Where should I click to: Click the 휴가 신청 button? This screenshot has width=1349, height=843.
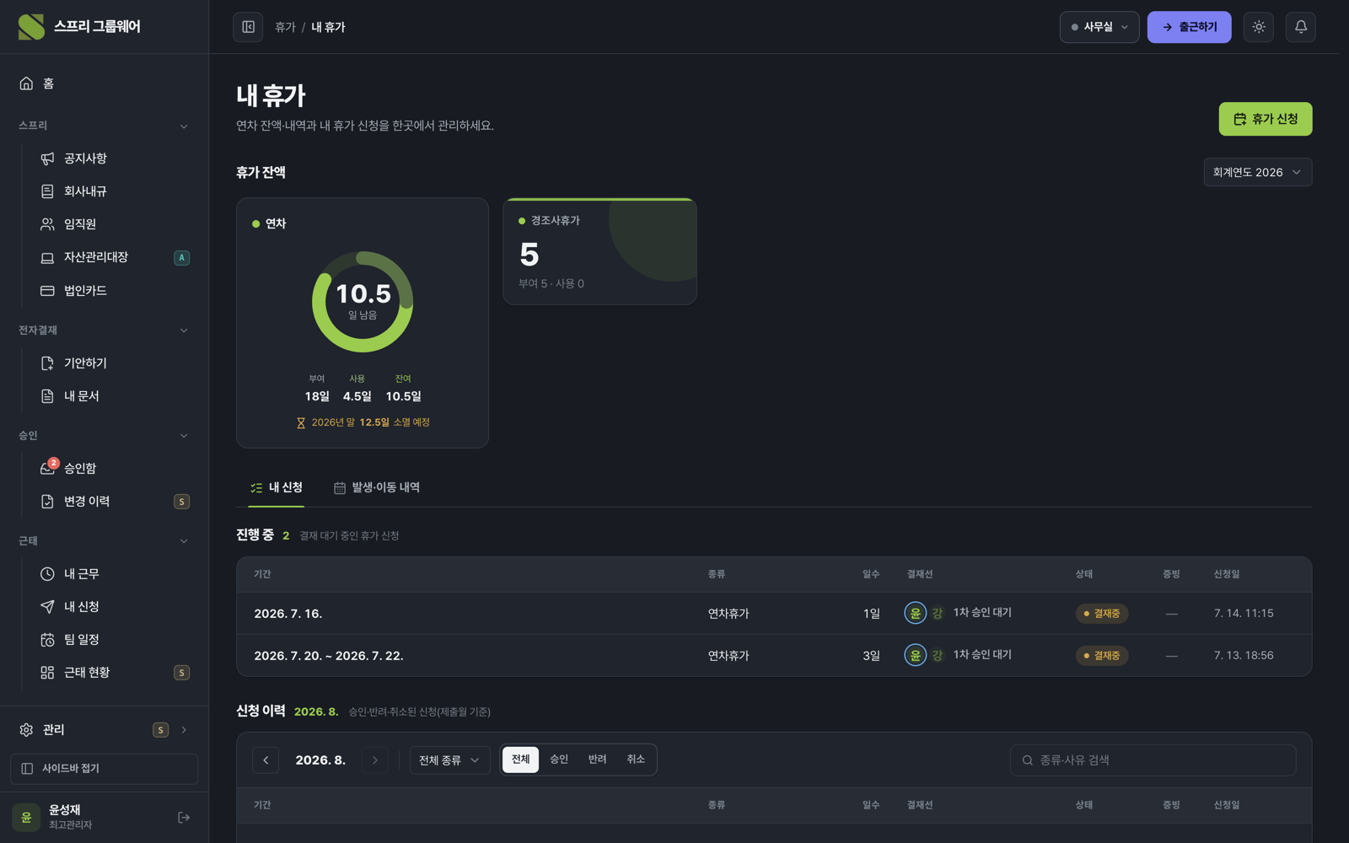tap(1265, 119)
